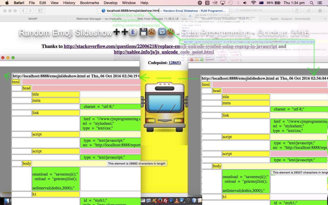Open the Safari share button
This screenshot has height=205, width=328.
pyautogui.click(x=297, y=11)
